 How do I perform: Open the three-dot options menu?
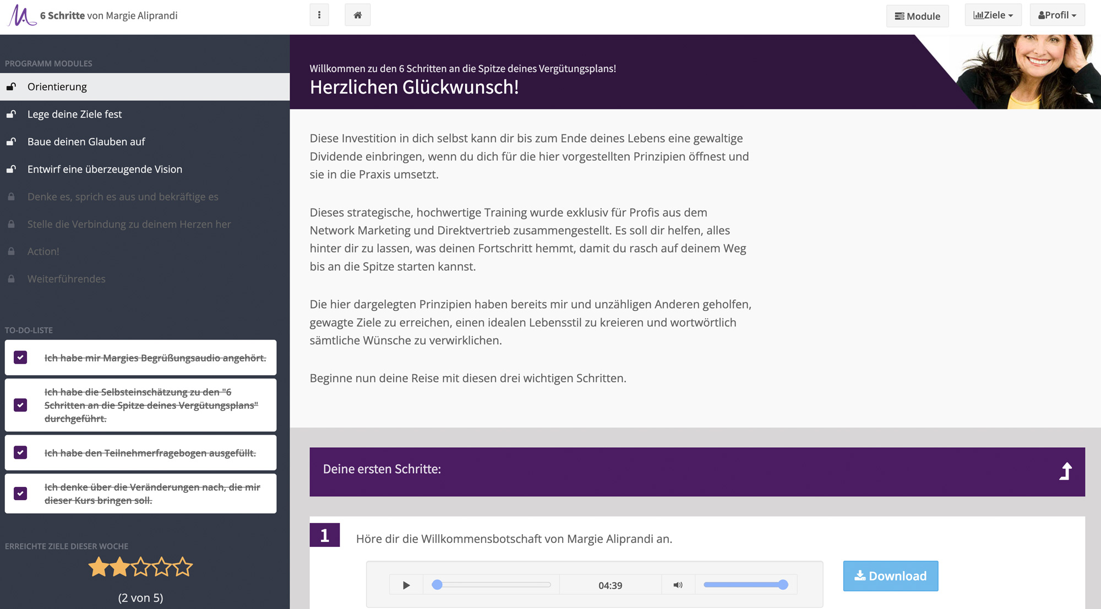[x=319, y=15]
